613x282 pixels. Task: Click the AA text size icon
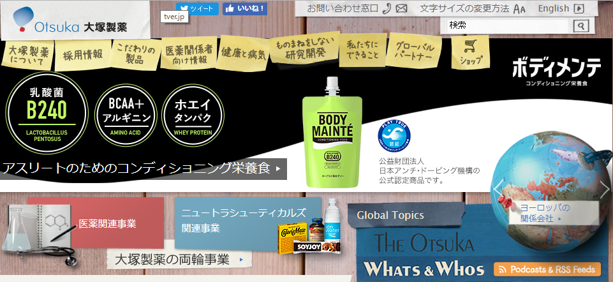pyautogui.click(x=519, y=8)
